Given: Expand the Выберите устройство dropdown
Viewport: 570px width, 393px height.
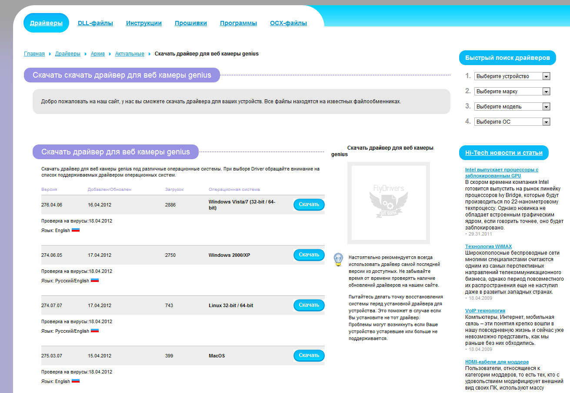Looking at the screenshot, I should click(x=512, y=76).
